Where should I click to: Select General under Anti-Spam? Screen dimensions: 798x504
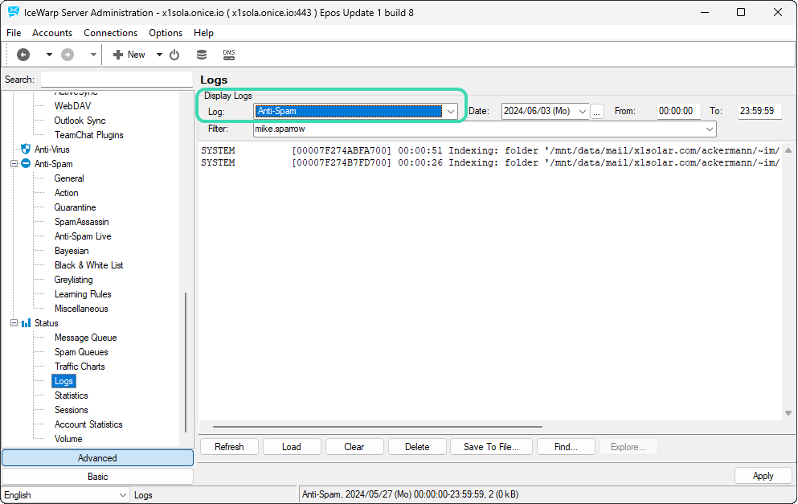69,178
